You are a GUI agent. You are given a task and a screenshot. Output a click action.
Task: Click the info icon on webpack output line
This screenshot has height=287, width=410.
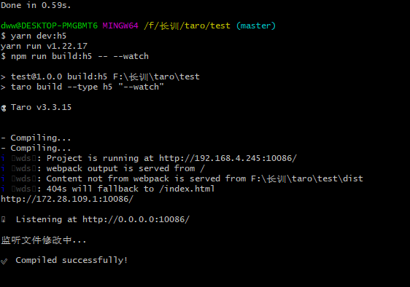pyautogui.click(x=3, y=168)
